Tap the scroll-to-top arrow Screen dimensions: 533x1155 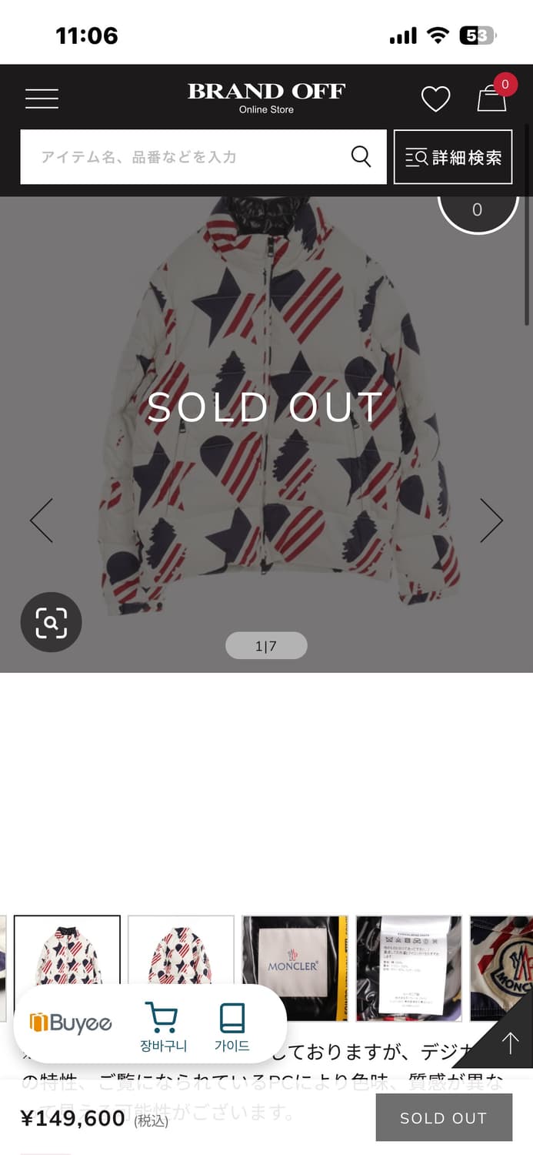pos(510,1043)
